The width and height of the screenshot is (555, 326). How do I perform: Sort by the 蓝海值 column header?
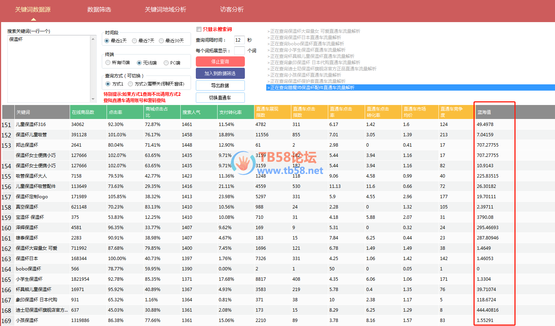[494, 112]
